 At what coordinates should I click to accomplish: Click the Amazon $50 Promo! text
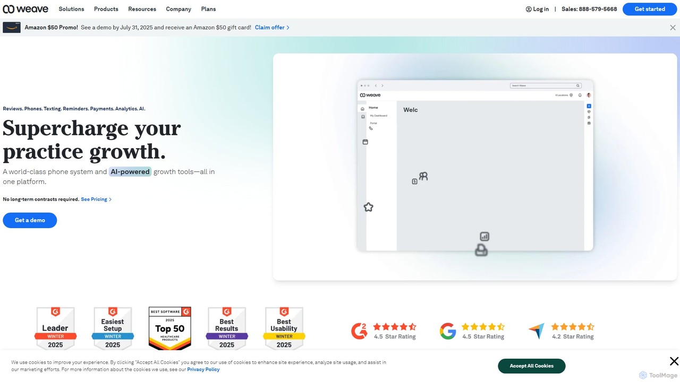tap(52, 28)
